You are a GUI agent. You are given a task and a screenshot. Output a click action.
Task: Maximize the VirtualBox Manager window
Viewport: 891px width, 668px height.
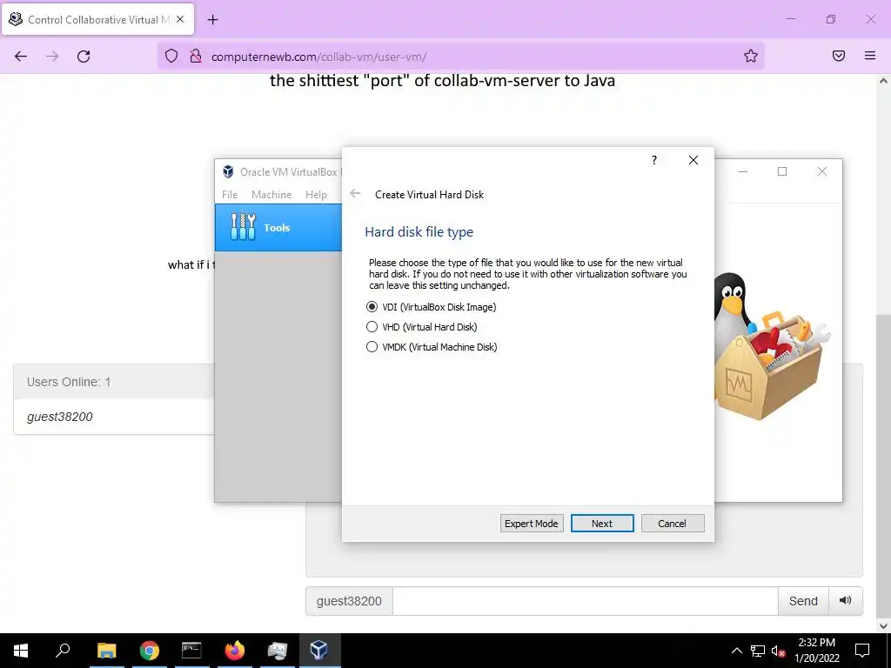(x=782, y=171)
